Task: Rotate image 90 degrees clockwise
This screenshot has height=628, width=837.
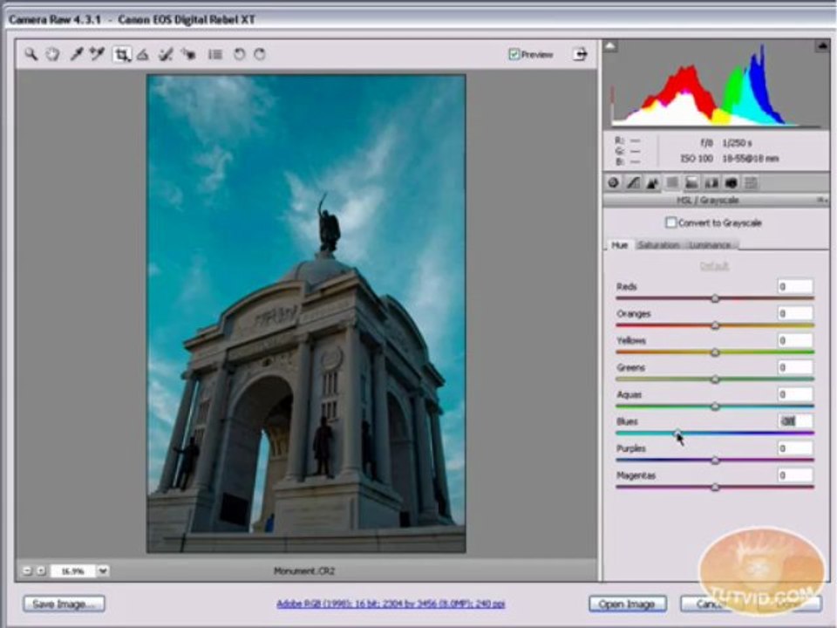Action: (x=260, y=54)
